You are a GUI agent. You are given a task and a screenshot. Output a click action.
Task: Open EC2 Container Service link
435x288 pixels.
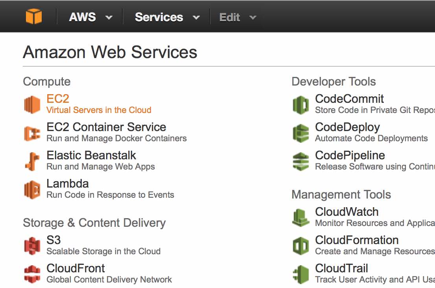(106, 127)
